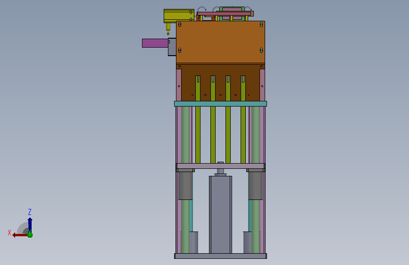
Task: Select the actuator shaft coupling below mauve plate
Action: tap(220, 172)
